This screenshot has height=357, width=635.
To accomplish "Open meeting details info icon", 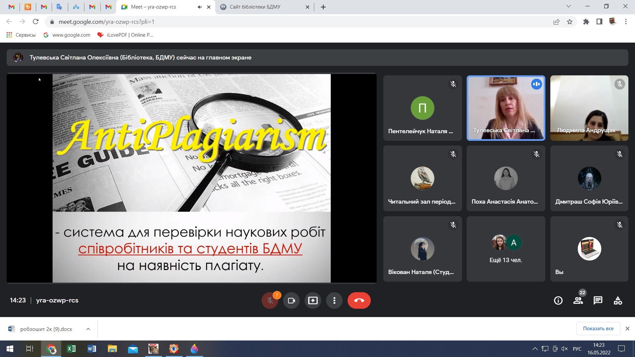I will click(558, 300).
